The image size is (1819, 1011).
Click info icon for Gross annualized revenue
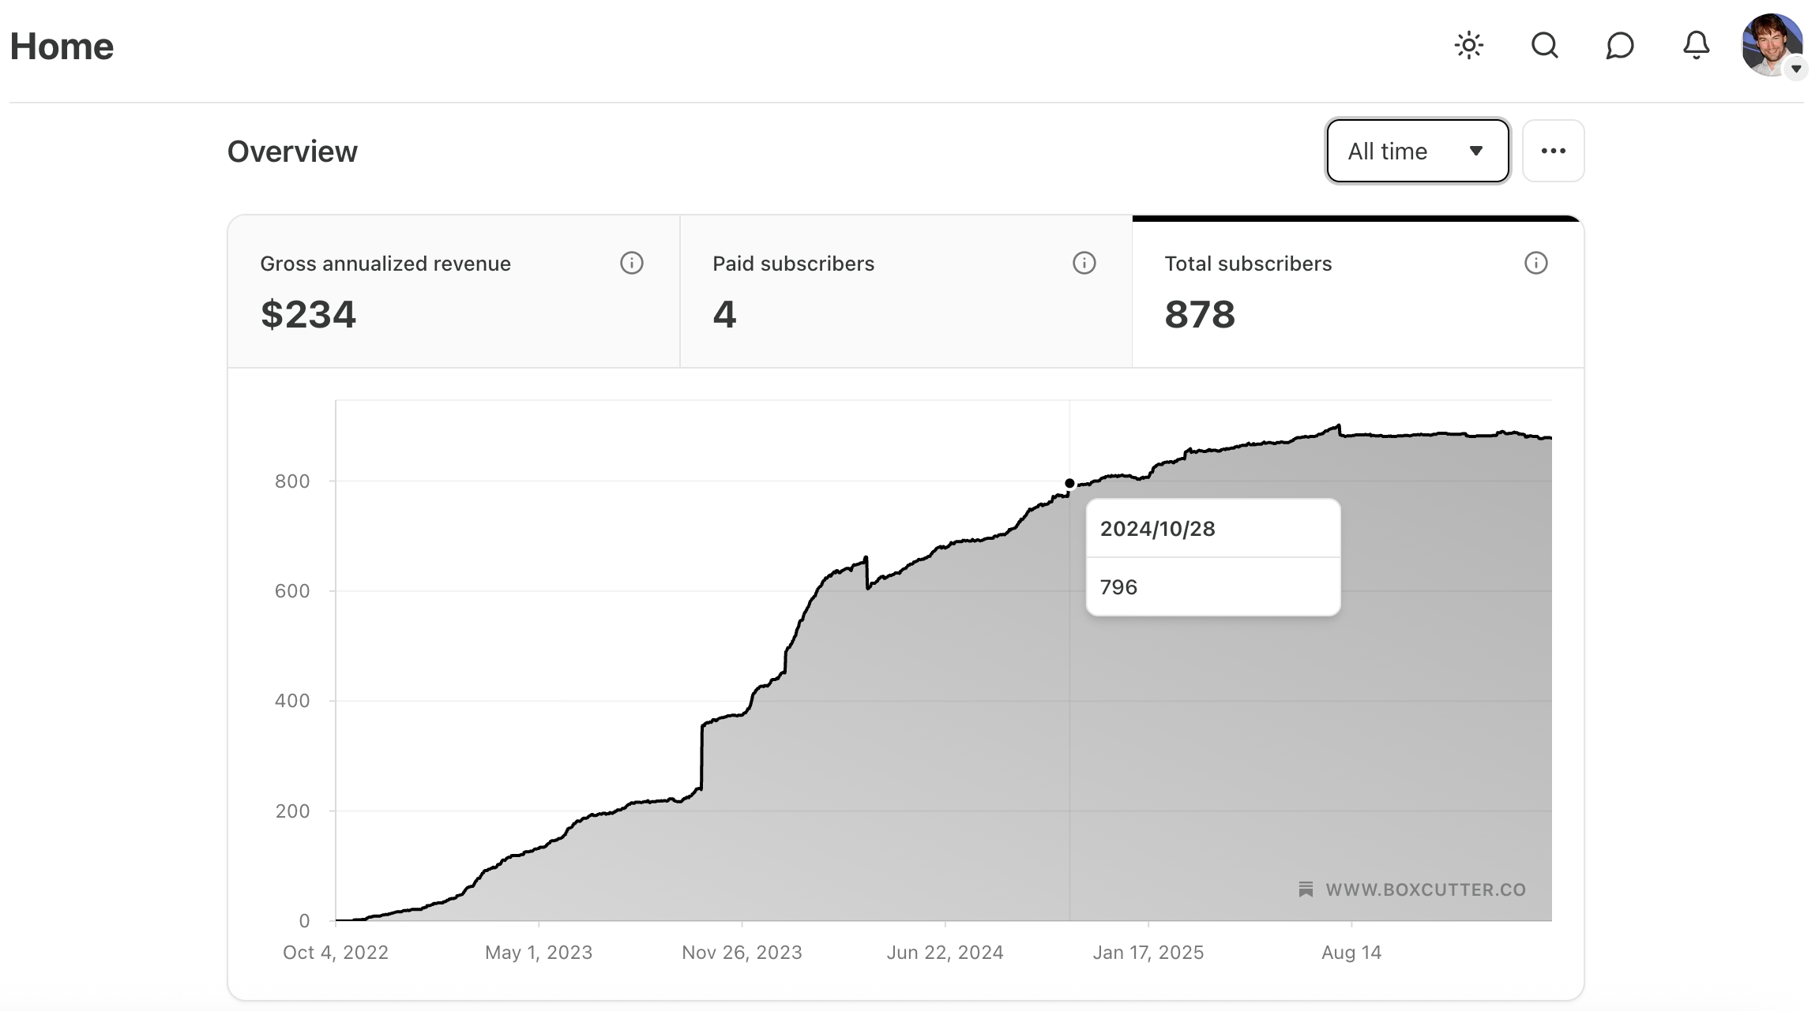point(631,263)
